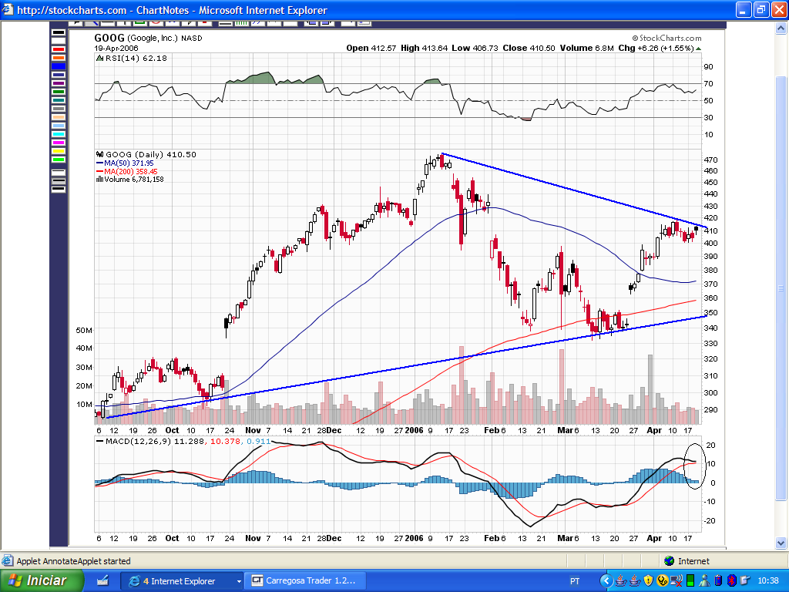
Task: Click the page scrollbar up arrow
Action: (781, 29)
